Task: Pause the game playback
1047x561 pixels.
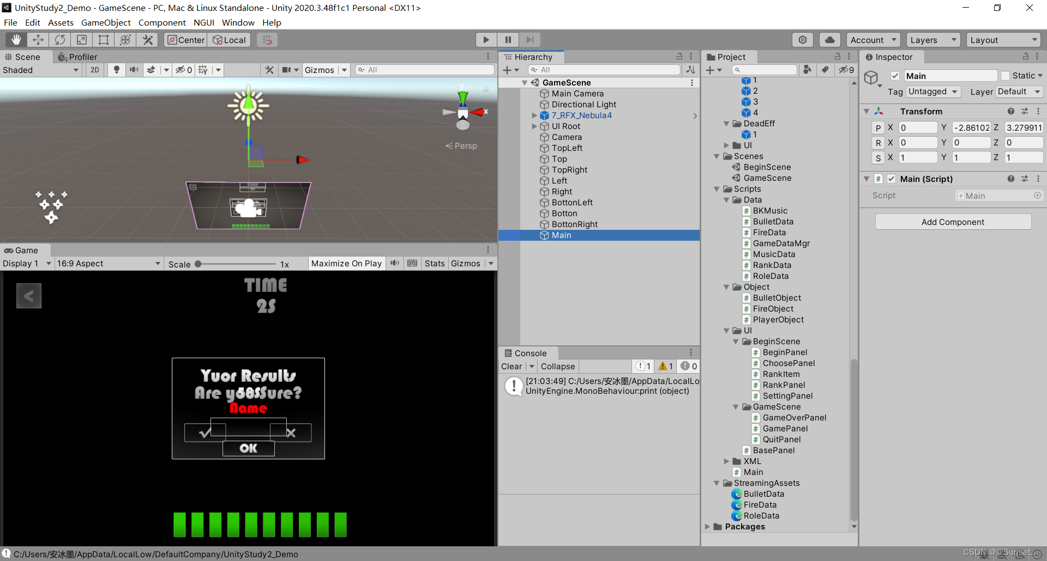Action: pos(508,40)
